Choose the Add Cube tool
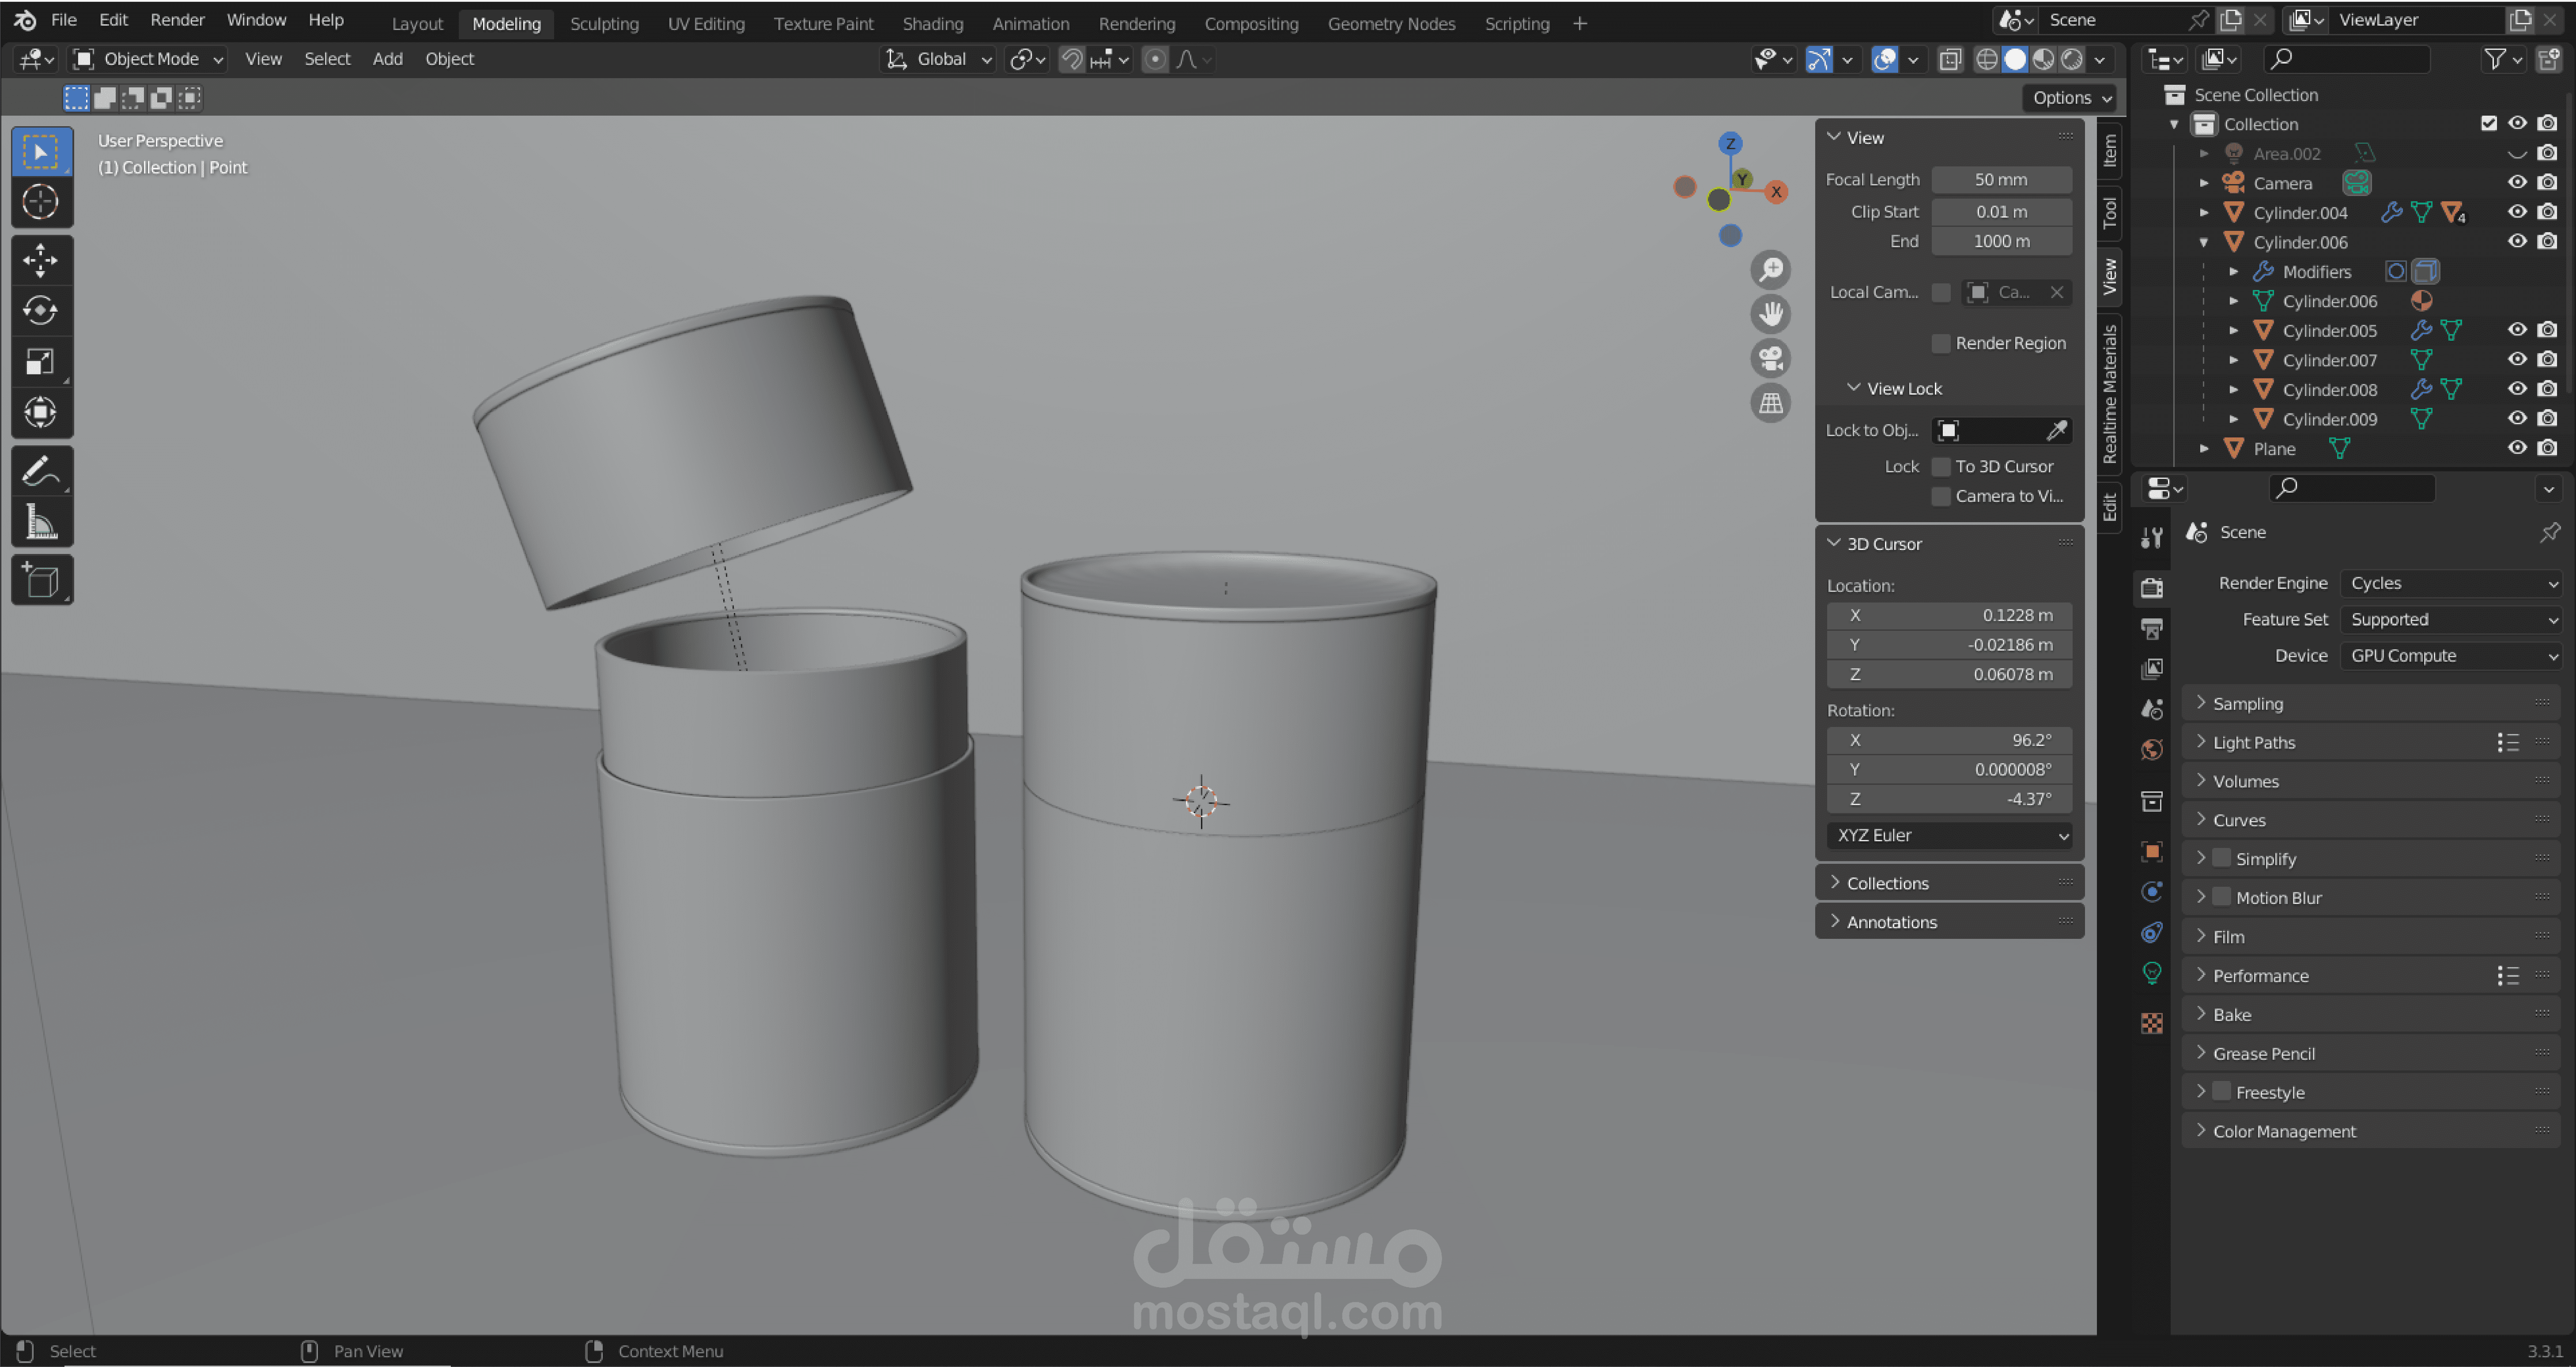2576x1367 pixels. 40,581
